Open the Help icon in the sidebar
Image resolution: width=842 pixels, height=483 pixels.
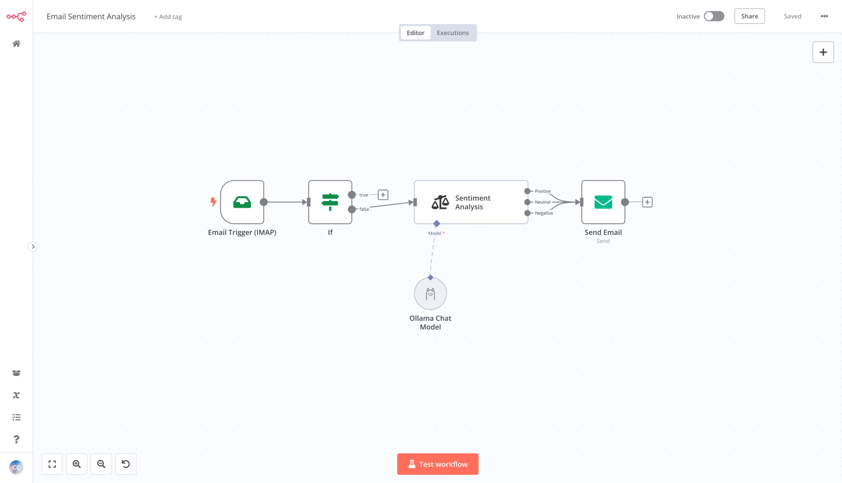[16, 439]
